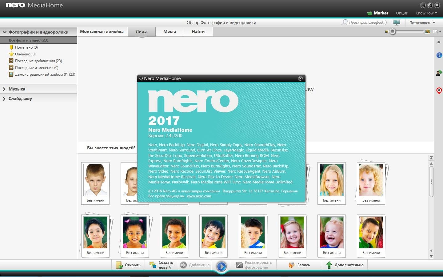Click the view mode photo icon
This screenshot has height=277, width=443.
[x=435, y=32]
